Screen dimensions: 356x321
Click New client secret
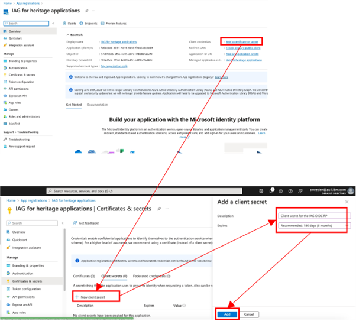click(x=90, y=297)
